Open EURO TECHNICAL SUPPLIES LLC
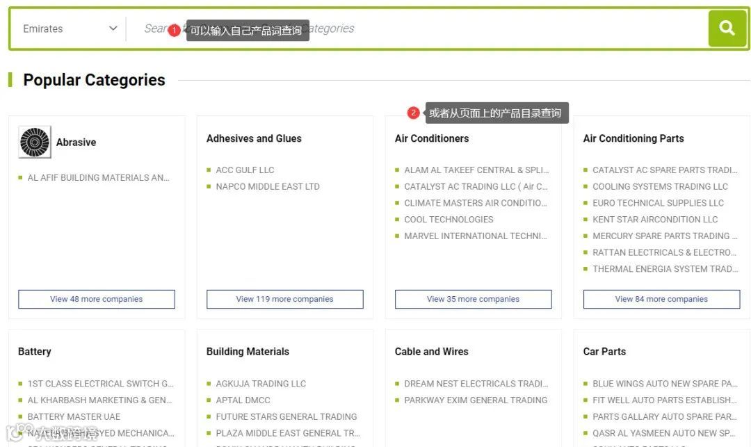 click(658, 203)
